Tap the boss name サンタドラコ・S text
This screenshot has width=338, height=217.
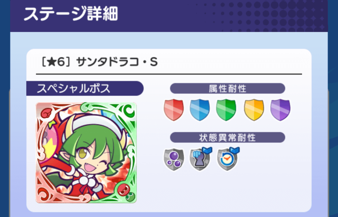coord(117,62)
